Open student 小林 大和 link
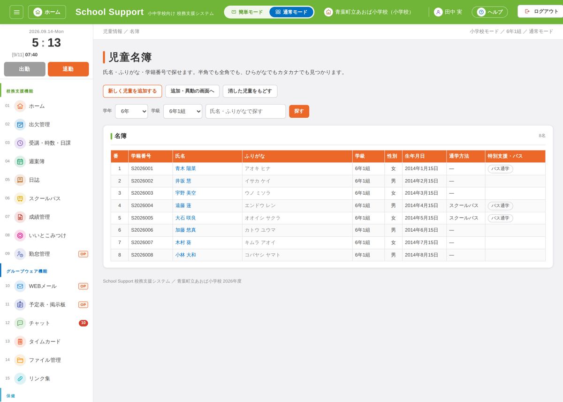 coord(186,255)
